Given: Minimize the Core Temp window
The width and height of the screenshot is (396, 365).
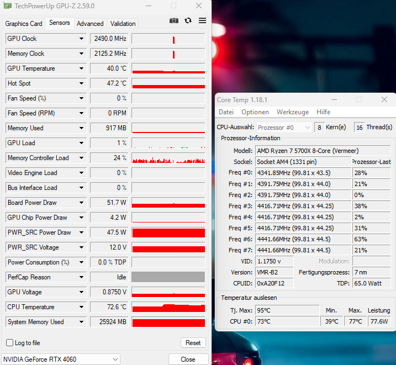Looking at the screenshot, I should (334, 100).
